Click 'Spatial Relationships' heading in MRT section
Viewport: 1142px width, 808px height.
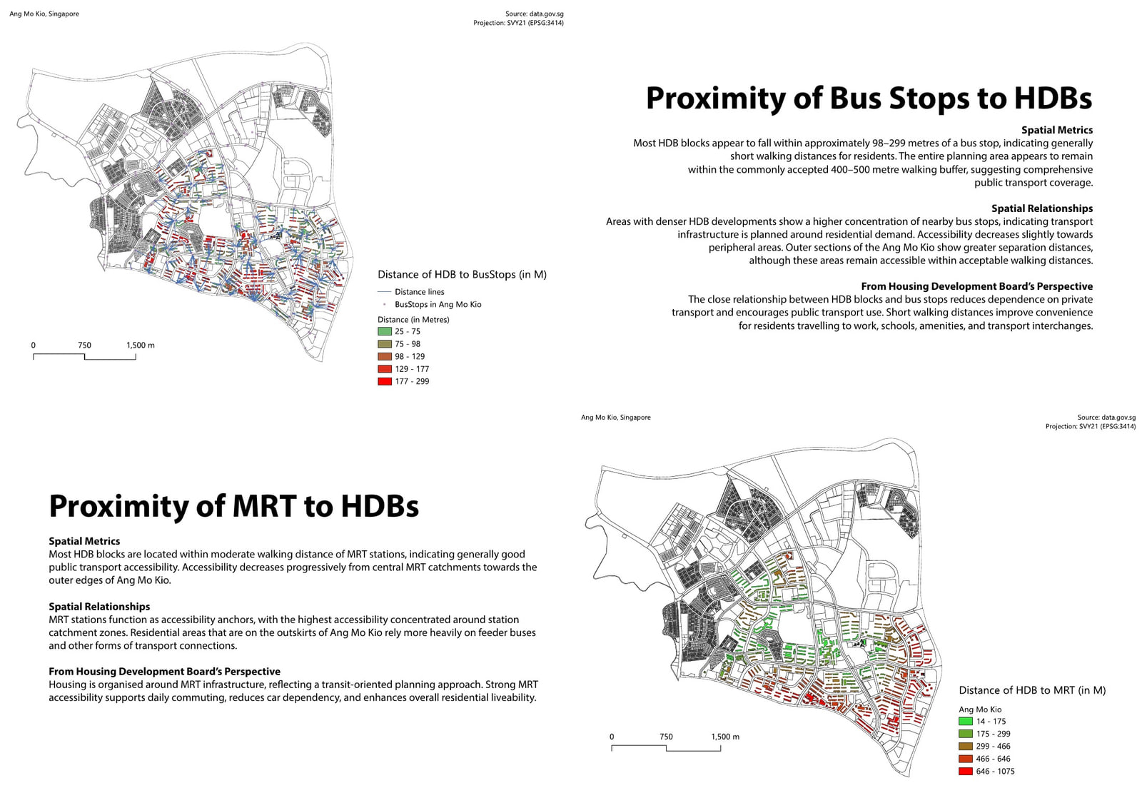click(99, 607)
